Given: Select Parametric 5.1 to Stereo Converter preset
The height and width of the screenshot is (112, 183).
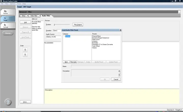Looking at the screenshot, I should click(102, 44).
